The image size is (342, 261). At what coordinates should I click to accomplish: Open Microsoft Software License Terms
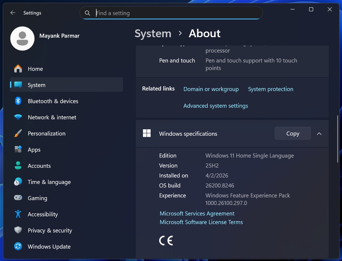click(x=201, y=222)
